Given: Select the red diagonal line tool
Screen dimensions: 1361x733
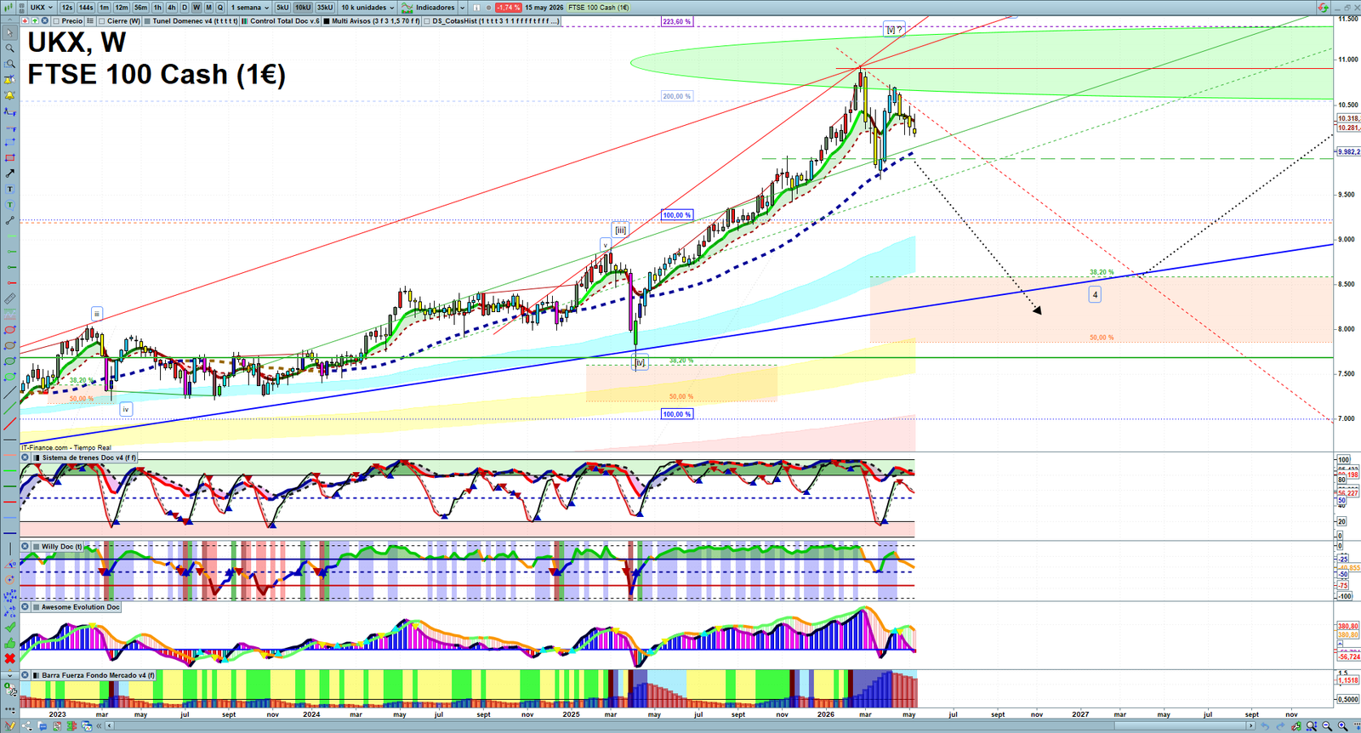Looking at the screenshot, I should click(x=10, y=423).
